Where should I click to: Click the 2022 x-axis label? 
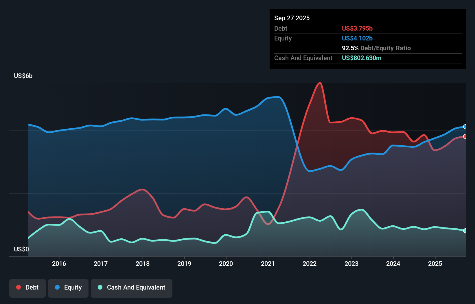pos(310,264)
